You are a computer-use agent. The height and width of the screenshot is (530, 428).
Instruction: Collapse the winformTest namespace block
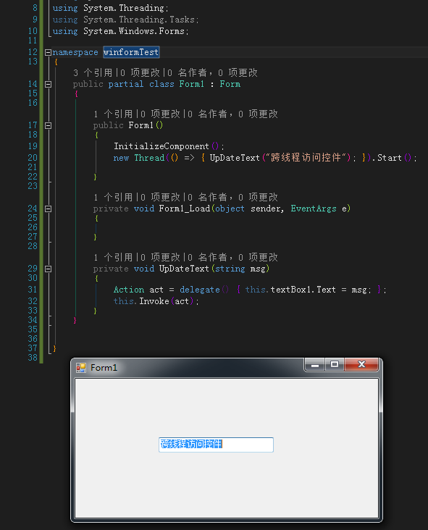click(48, 52)
